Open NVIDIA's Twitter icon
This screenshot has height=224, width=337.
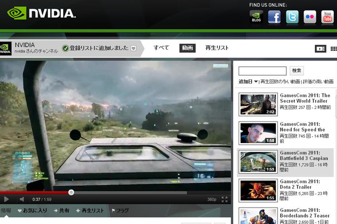point(292,17)
